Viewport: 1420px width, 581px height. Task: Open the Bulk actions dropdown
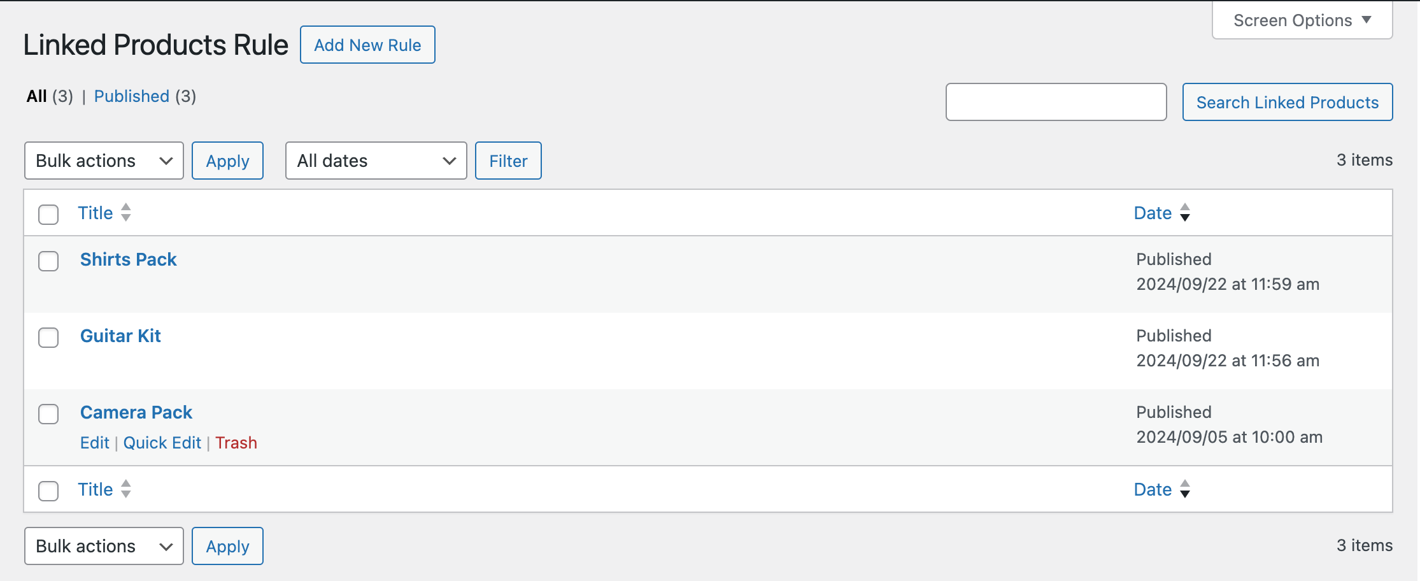(103, 161)
